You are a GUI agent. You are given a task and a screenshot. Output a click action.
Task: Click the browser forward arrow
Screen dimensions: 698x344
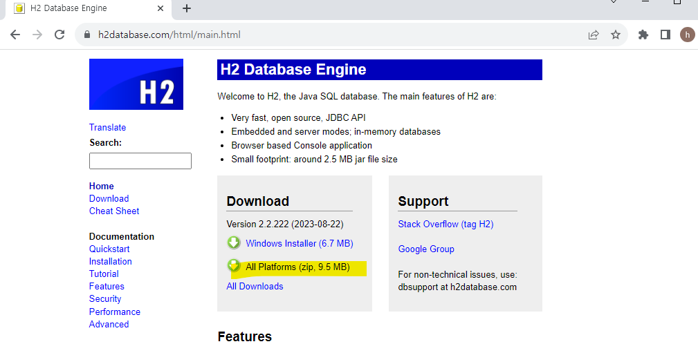tap(37, 35)
